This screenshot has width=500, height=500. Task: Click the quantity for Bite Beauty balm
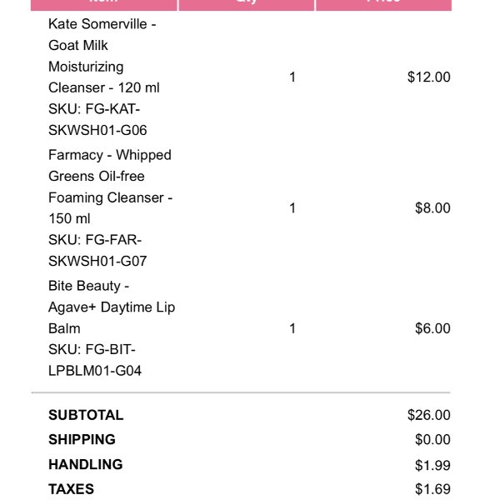(292, 328)
